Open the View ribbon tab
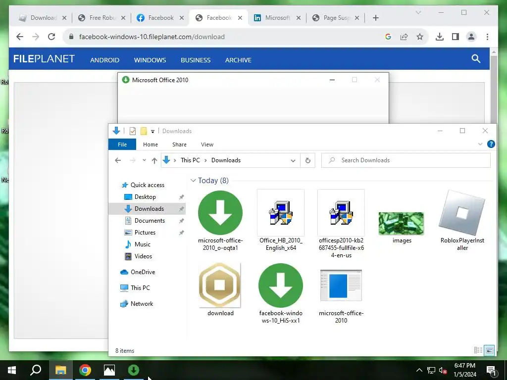 207,144
